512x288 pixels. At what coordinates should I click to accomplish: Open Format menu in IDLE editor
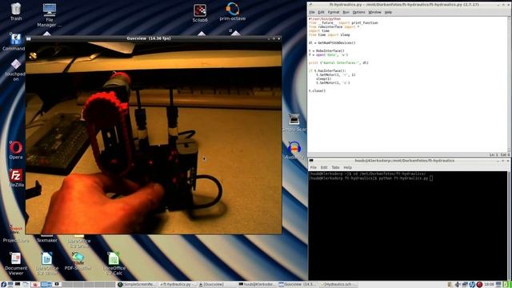pos(334,12)
